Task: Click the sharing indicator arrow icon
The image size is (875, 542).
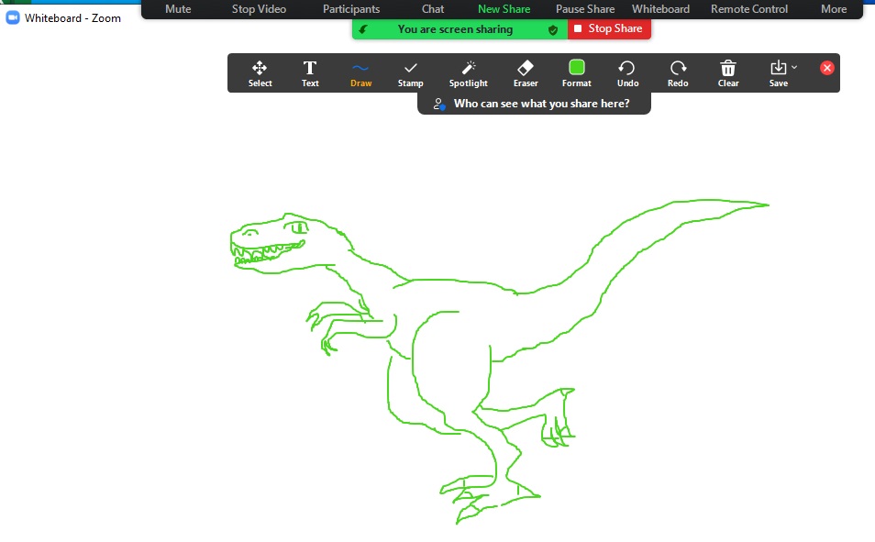Action: 362,29
